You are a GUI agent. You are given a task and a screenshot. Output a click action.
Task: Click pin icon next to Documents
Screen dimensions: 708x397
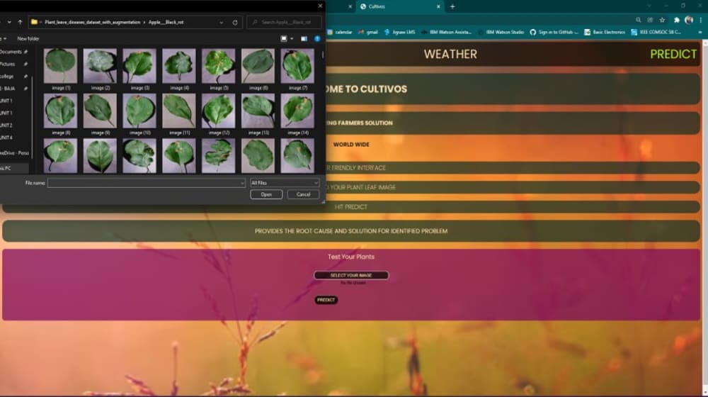coord(25,52)
